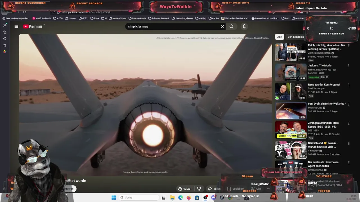The width and height of the screenshot is (360, 202).
Task: Open options for Jackass: The Movie
Action: (x=348, y=66)
